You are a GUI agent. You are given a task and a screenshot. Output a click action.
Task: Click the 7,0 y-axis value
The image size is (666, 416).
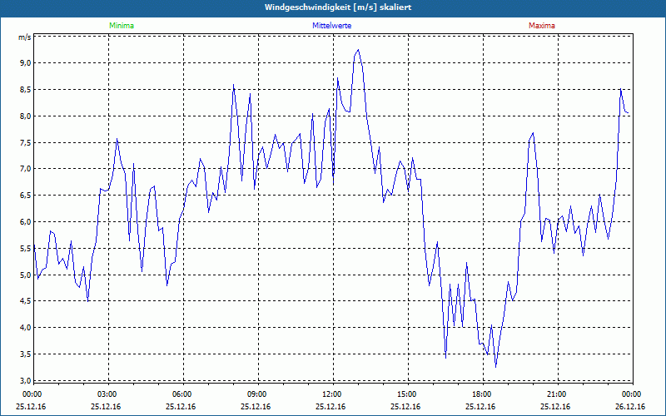click(x=26, y=169)
